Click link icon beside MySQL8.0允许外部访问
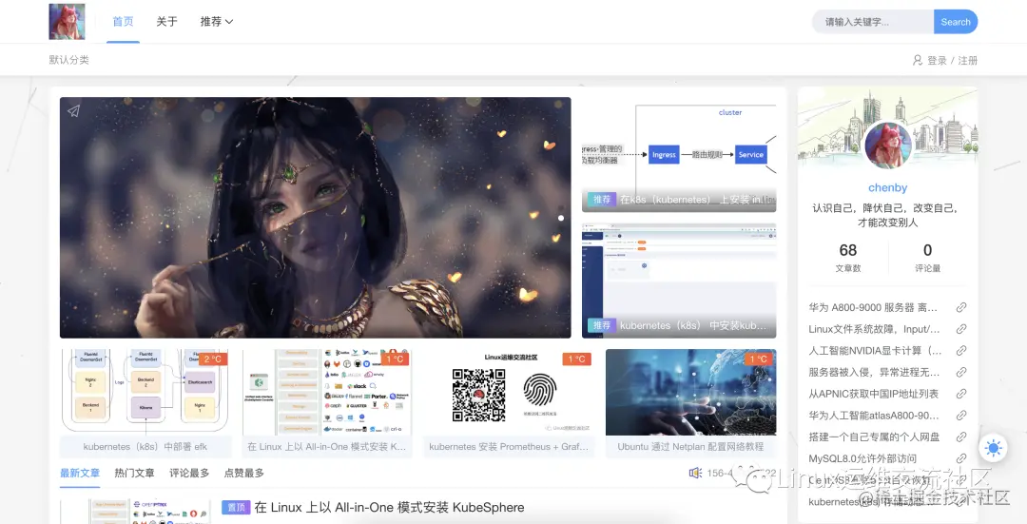This screenshot has width=1027, height=524. tap(960, 458)
